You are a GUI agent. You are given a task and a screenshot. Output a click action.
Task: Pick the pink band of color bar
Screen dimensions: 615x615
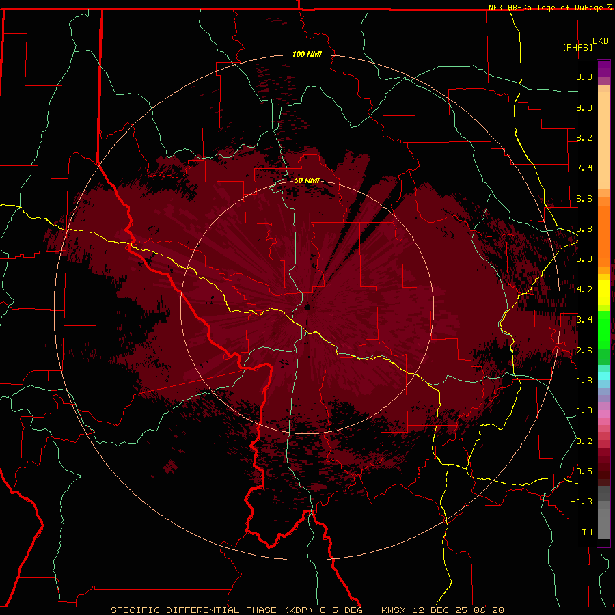point(603,414)
